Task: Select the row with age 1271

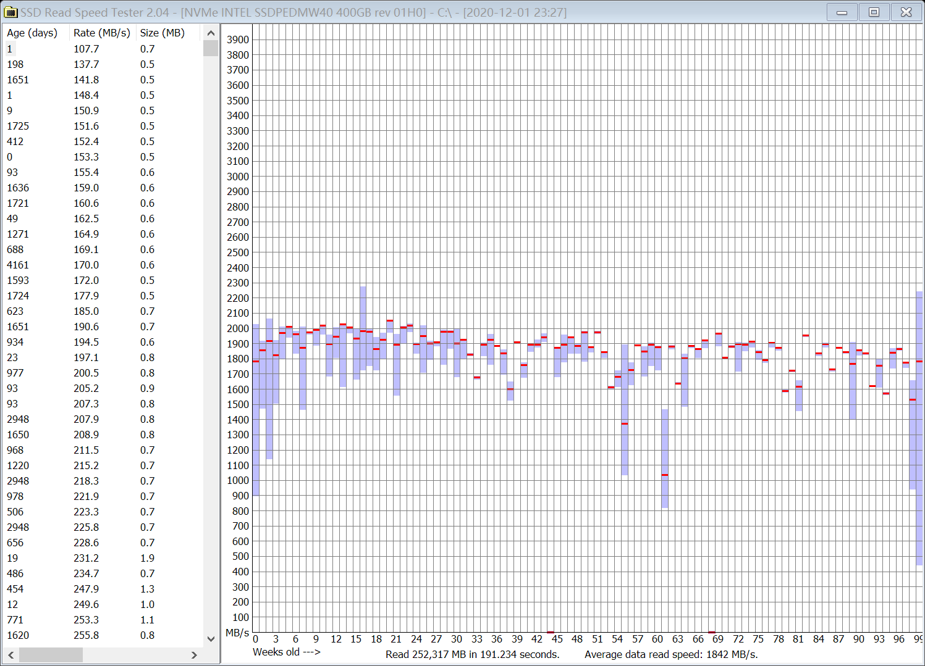Action: (103, 234)
